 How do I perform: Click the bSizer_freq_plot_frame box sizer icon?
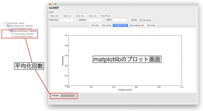[x=8, y=26]
